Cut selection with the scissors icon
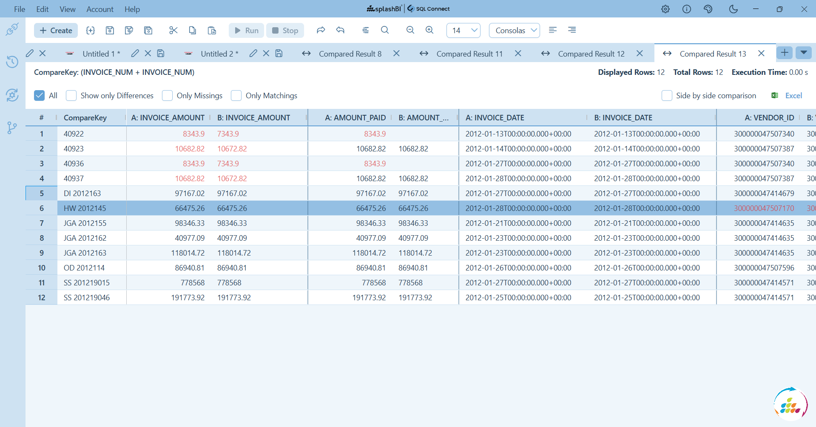 click(x=173, y=30)
